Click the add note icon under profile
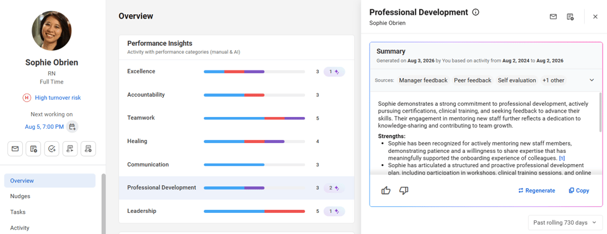Screen dimensions: 607x234 click(x=33, y=149)
